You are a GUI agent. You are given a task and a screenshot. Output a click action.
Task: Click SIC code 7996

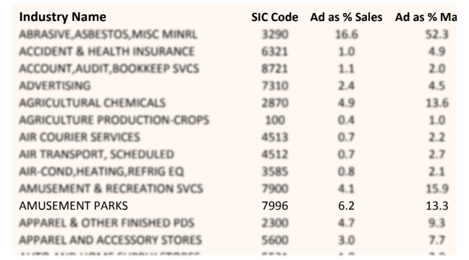click(274, 206)
